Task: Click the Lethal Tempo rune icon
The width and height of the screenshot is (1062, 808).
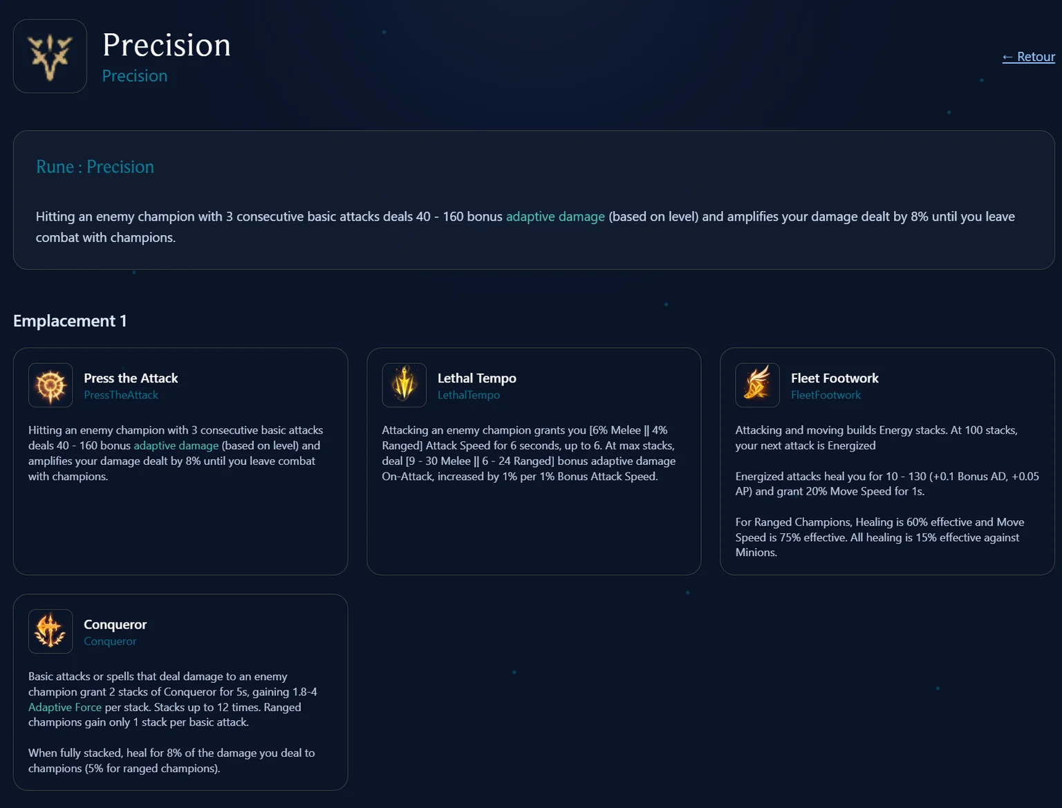Action: (404, 385)
